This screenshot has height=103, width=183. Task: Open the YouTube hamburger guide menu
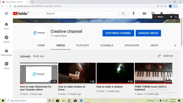[6, 13]
